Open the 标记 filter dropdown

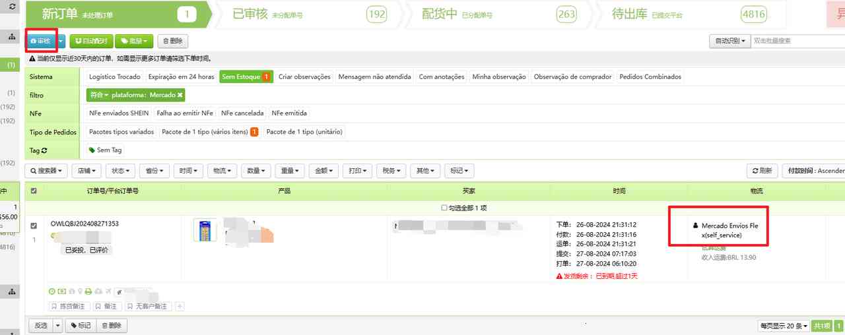pos(459,171)
